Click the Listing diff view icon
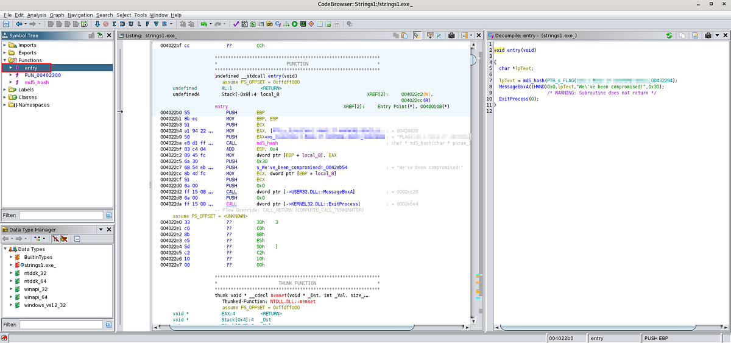Image resolution: width=731 pixels, height=343 pixels. [x=439, y=35]
